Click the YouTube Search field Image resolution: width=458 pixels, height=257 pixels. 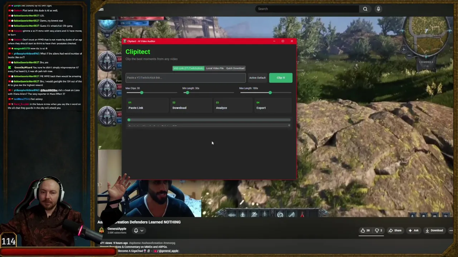pyautogui.click(x=307, y=9)
